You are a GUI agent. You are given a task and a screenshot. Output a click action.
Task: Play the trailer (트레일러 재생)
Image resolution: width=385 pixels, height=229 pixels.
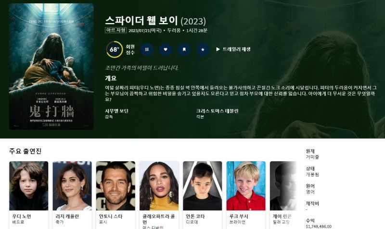coord(233,49)
